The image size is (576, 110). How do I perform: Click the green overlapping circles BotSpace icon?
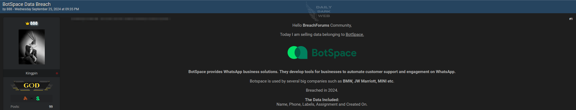tap(297, 53)
